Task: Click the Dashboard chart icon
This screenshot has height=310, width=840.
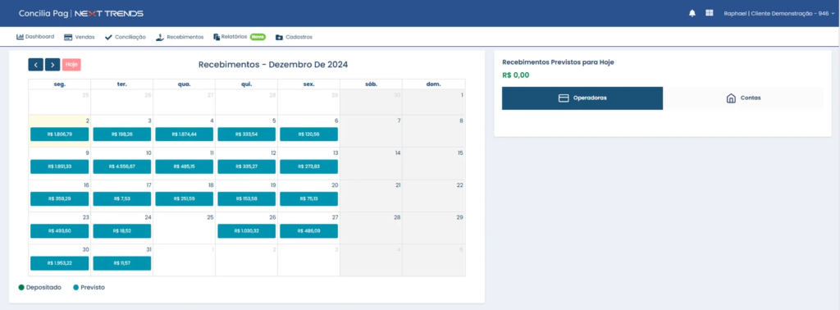Action: click(21, 37)
